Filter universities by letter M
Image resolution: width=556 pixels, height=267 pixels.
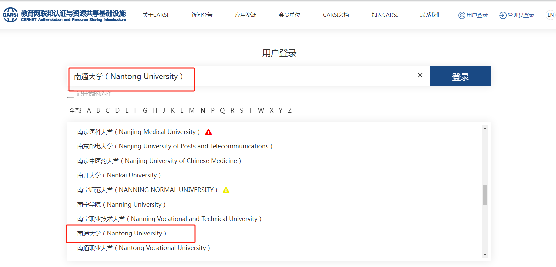click(x=192, y=111)
